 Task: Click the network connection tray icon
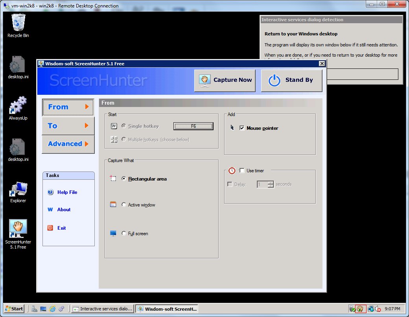(370, 309)
